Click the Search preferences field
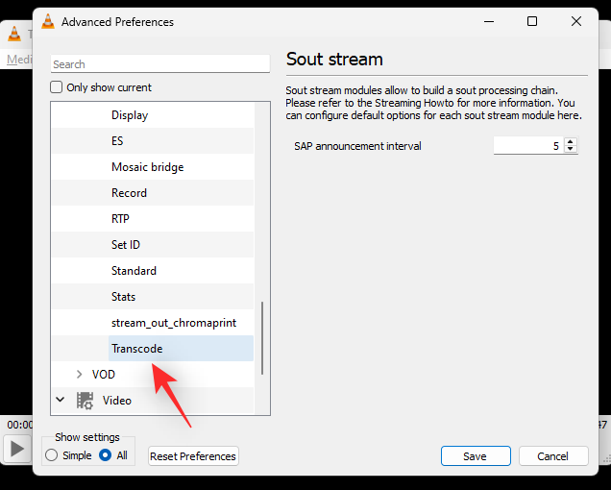This screenshot has height=490, width=611. click(160, 64)
